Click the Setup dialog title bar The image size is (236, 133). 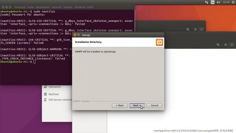click(118, 35)
